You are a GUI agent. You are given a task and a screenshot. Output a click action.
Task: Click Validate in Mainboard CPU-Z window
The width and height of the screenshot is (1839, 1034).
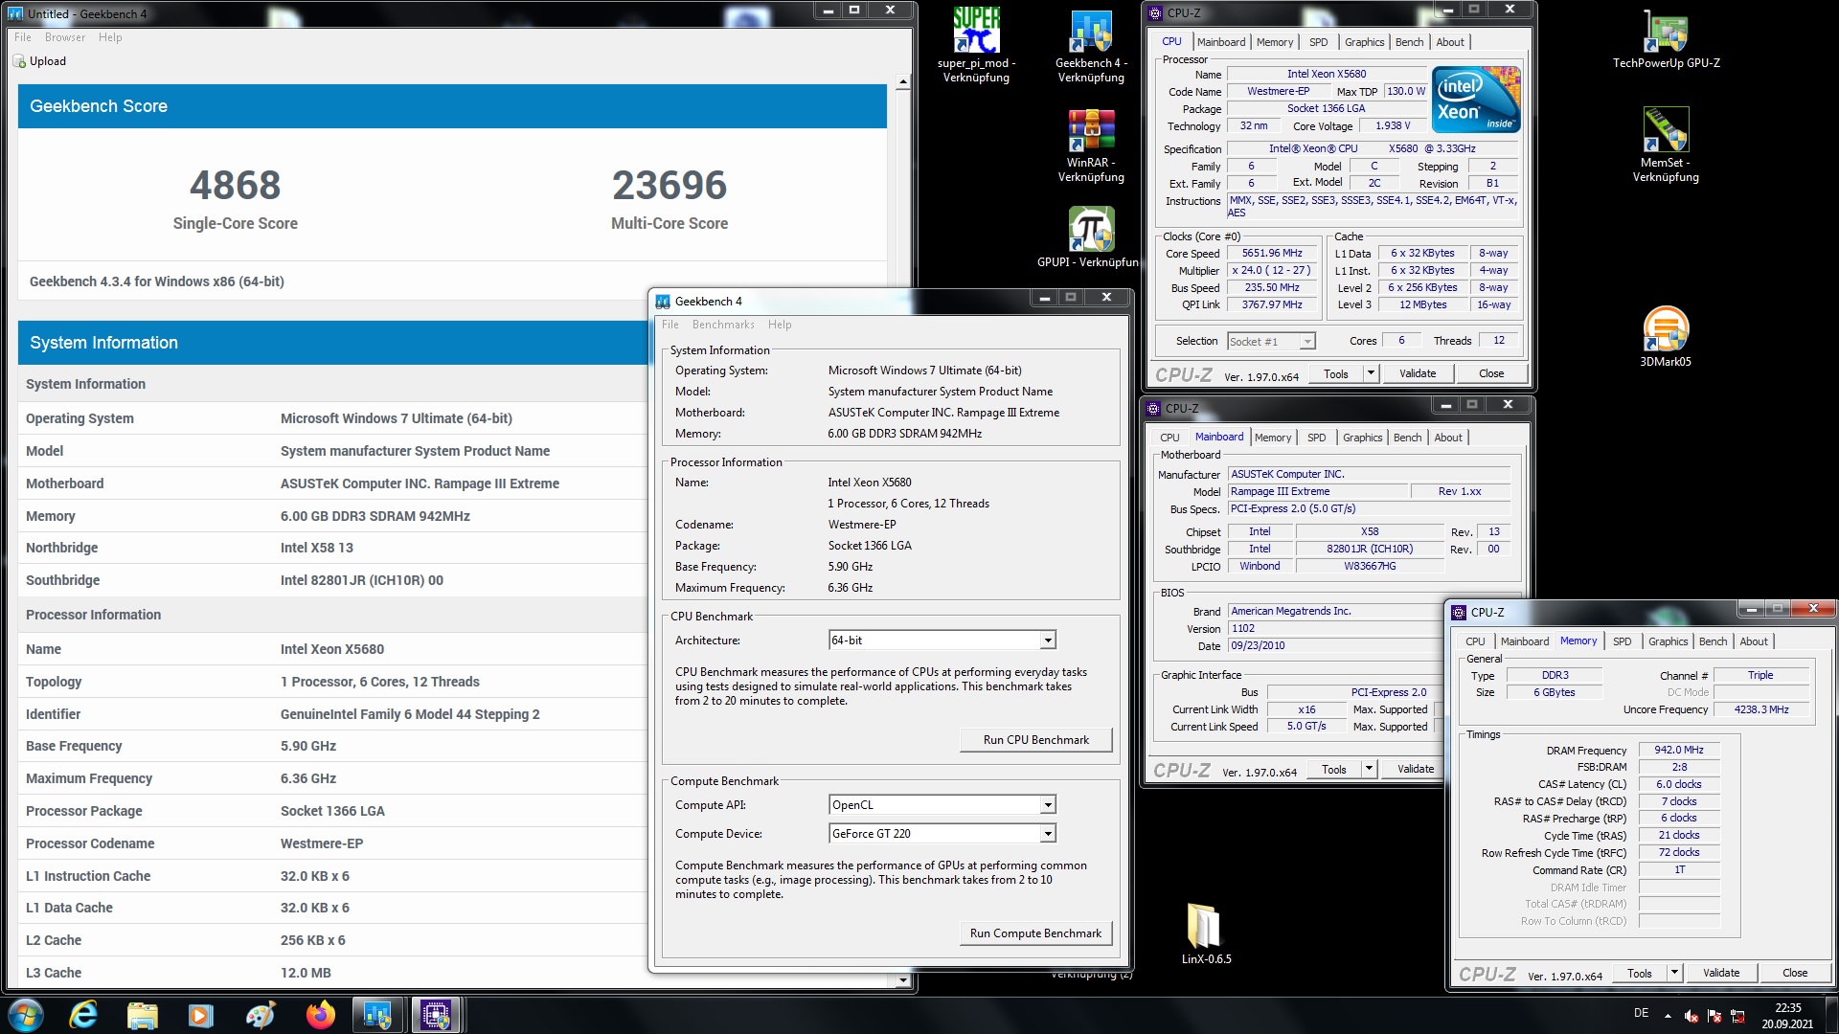coord(1415,769)
